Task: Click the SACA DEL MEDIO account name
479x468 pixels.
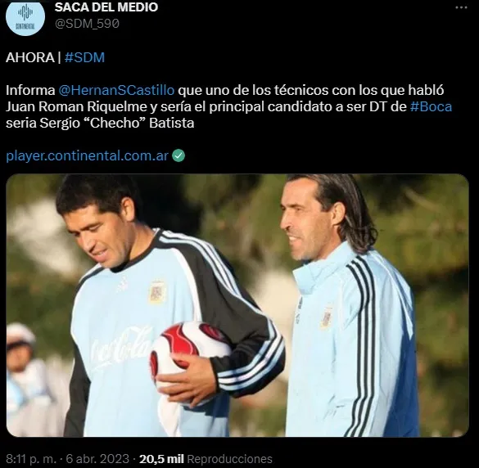Action: 106,7
